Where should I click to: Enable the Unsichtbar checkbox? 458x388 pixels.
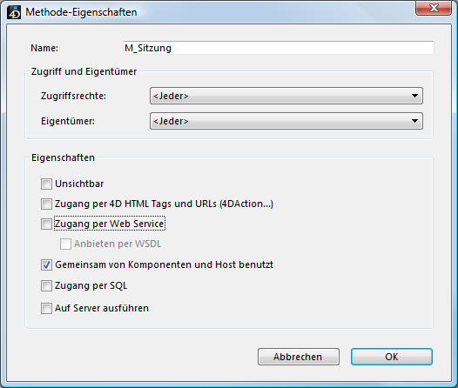pyautogui.click(x=46, y=184)
